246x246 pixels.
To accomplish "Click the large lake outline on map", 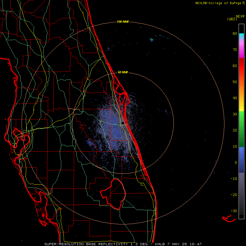I will click(x=113, y=194).
